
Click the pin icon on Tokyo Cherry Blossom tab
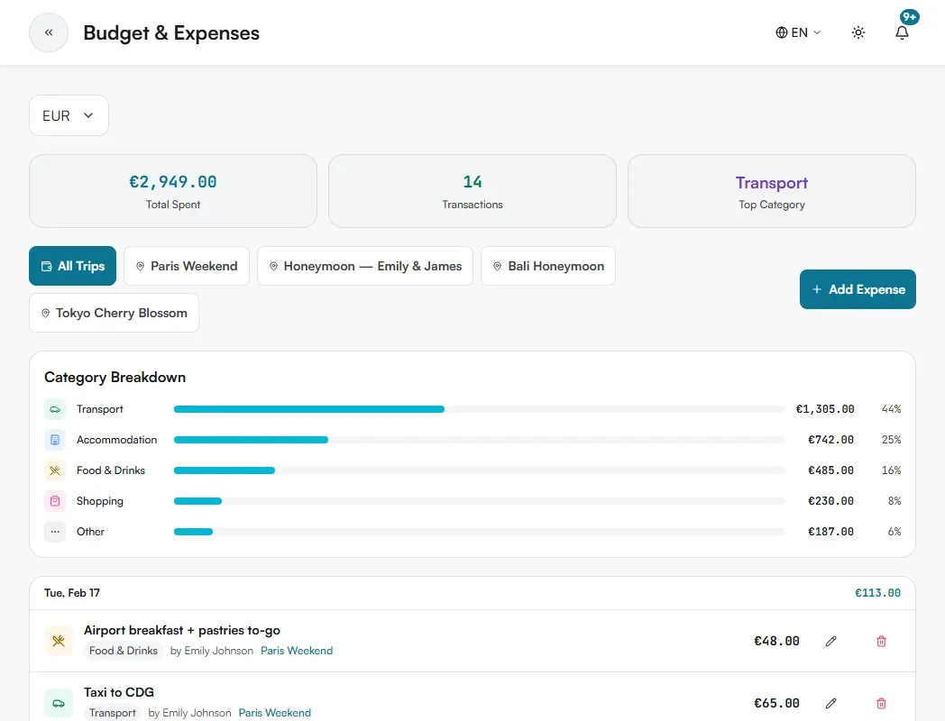click(x=45, y=314)
